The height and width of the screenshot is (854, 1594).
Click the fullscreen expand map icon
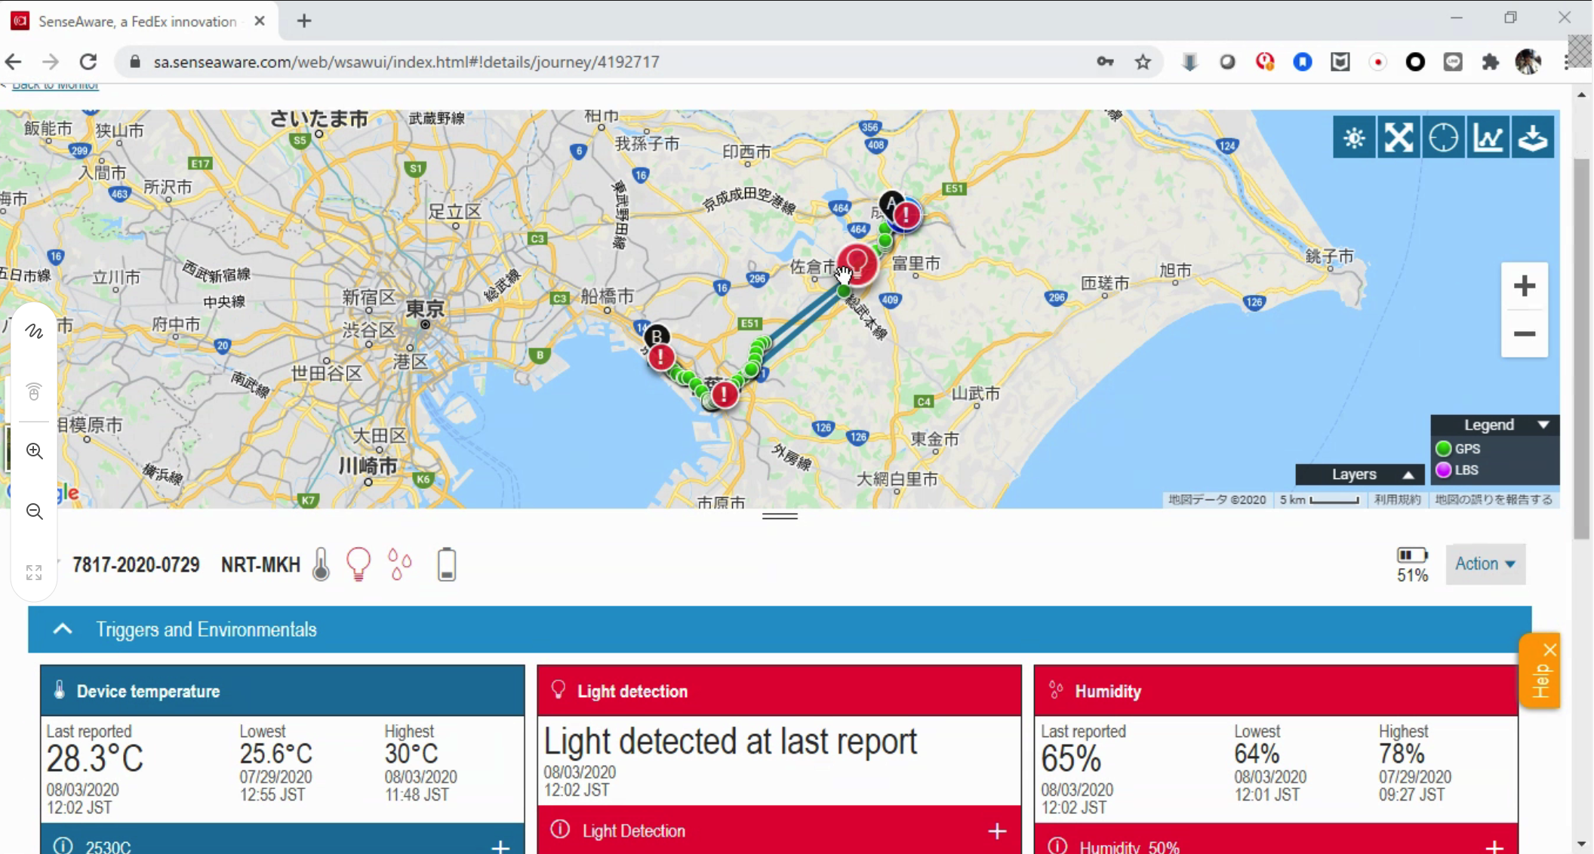[x=1399, y=138]
